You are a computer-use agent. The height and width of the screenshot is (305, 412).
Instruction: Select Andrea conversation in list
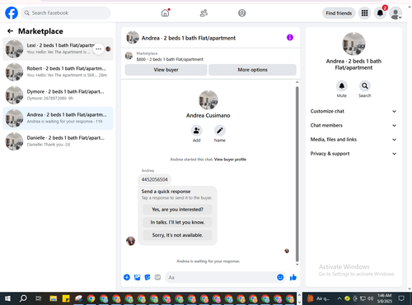58,118
